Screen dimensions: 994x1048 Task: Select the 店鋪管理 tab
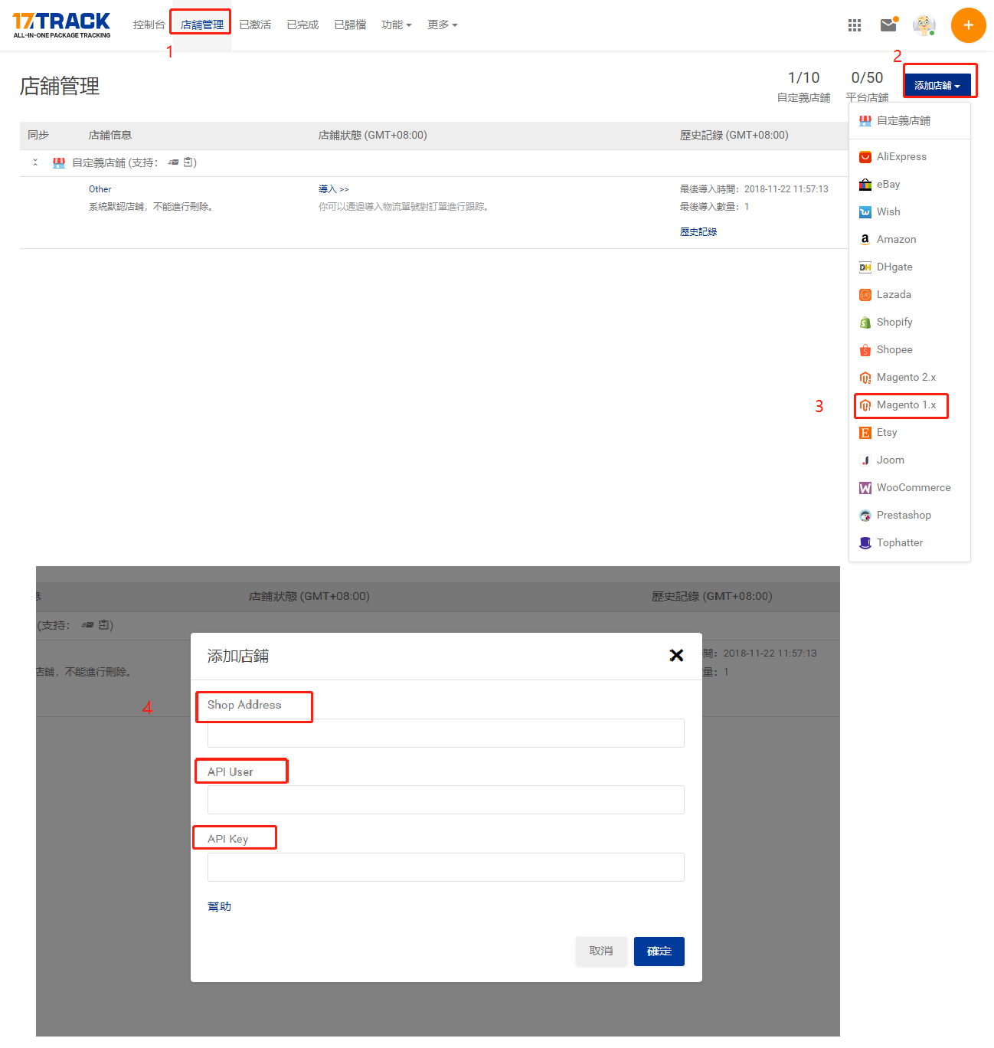tap(202, 25)
